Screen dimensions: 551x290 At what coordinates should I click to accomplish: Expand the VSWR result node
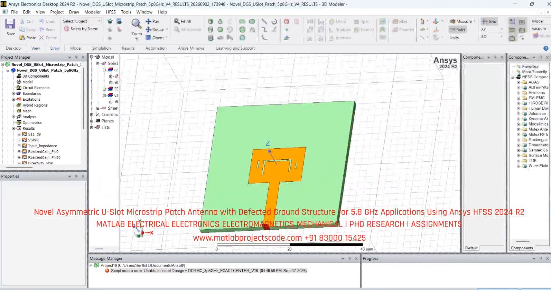(x=19, y=140)
